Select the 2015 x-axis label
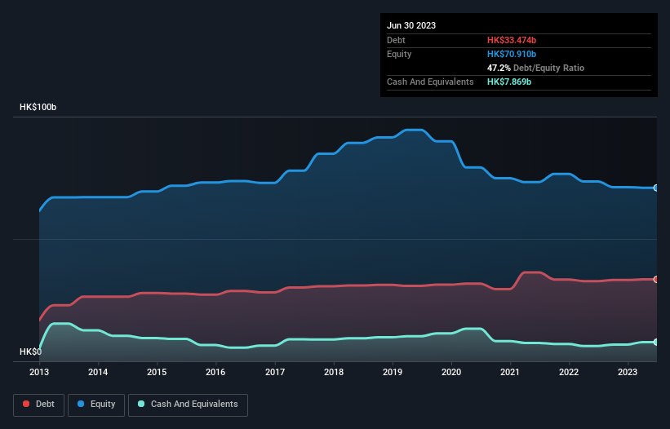Viewport: 670px width, 429px height. pos(157,372)
